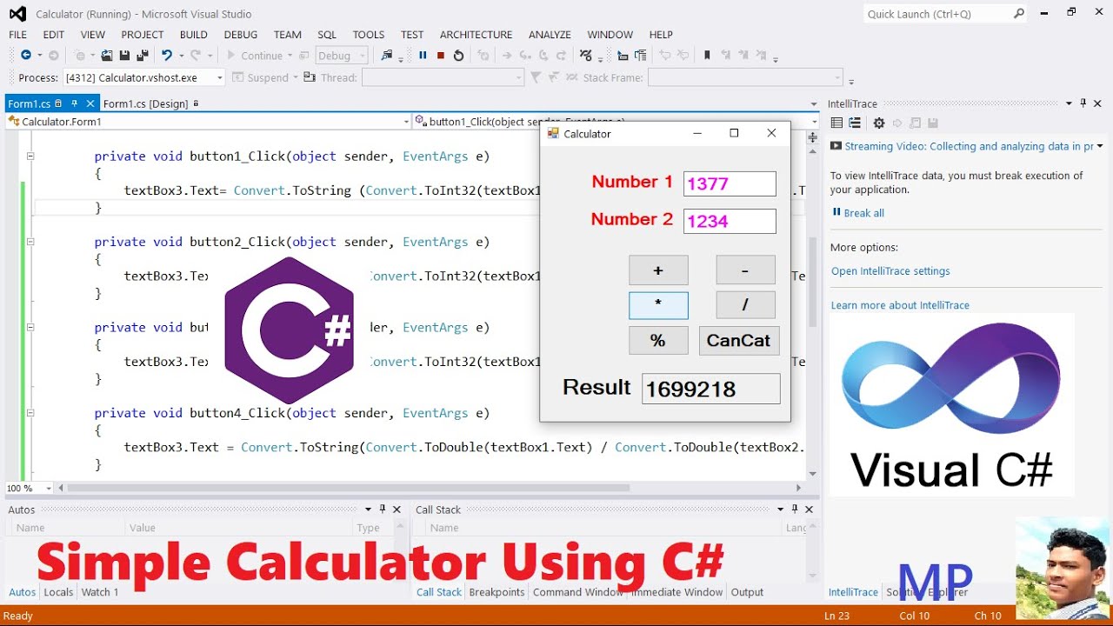Click the Restart debugging icon
The height and width of the screenshot is (626, 1113).
tap(459, 56)
